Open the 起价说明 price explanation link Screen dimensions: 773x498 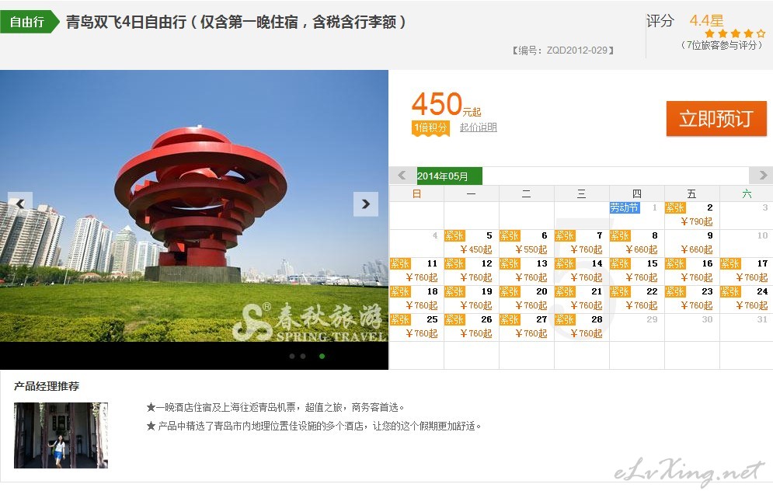[479, 127]
